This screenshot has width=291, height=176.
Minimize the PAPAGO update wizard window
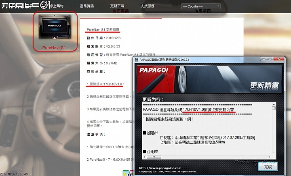click(x=264, y=59)
